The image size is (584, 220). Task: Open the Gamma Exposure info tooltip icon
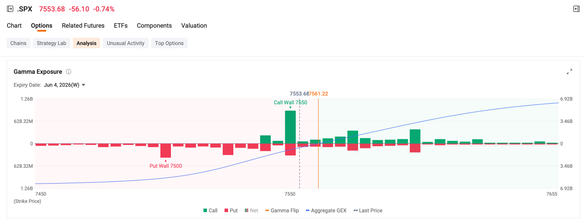(69, 72)
